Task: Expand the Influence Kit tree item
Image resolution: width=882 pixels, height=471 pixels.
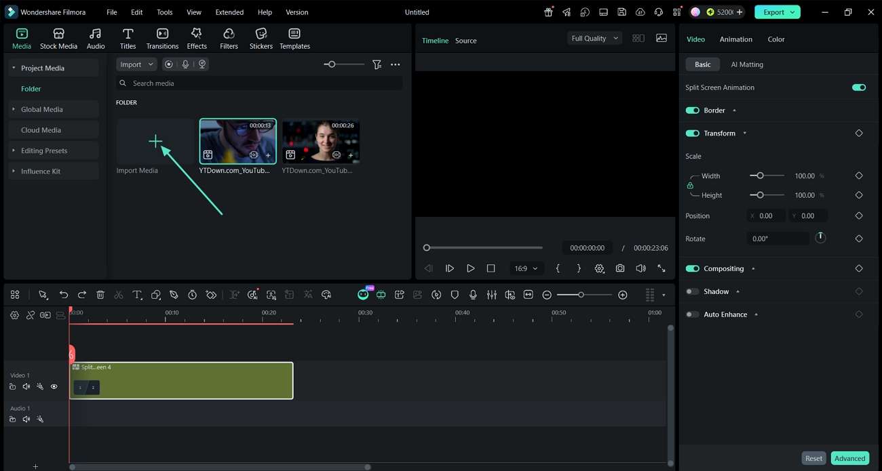Action: [x=14, y=171]
